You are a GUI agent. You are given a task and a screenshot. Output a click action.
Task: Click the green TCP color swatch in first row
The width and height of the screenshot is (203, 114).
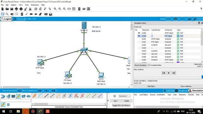(178, 33)
